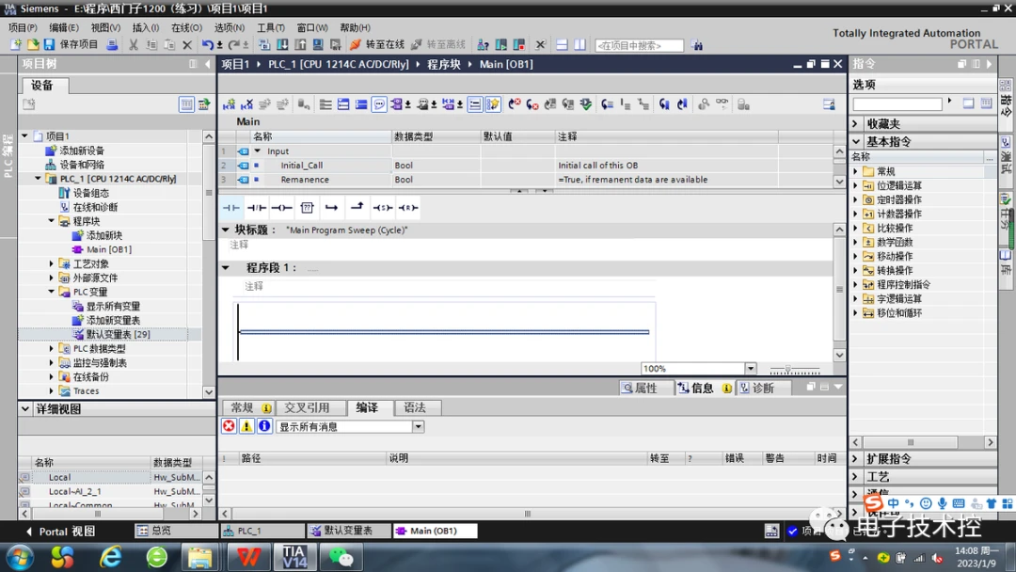Toggle information messages filter in compile tab
Image resolution: width=1016 pixels, height=572 pixels.
pyautogui.click(x=264, y=426)
